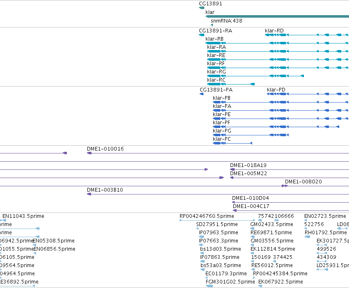Select EST bs13d03.5prime

click(x=220, y=249)
